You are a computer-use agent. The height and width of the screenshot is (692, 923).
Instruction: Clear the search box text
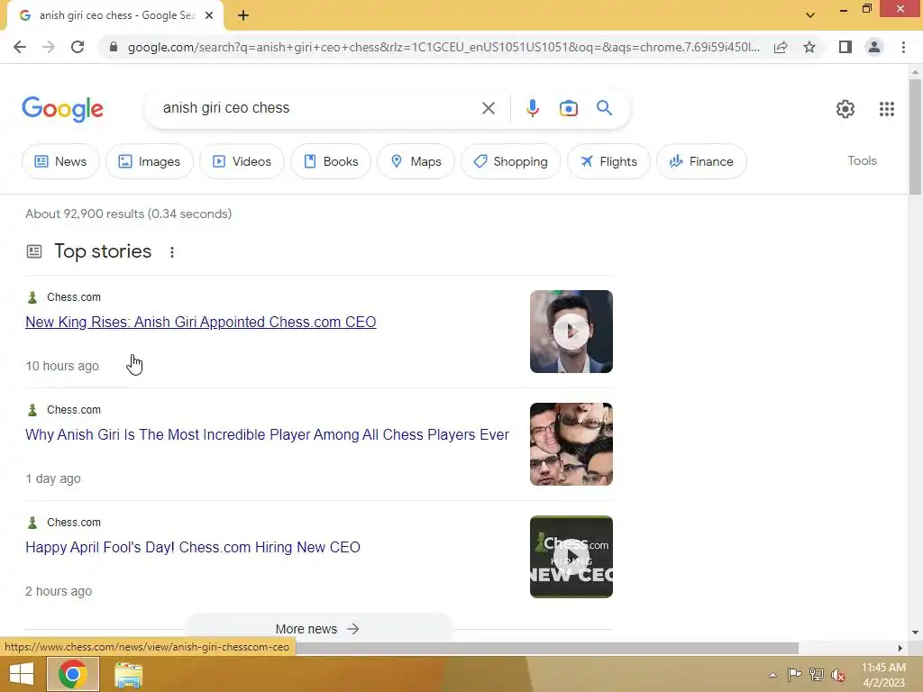(488, 108)
